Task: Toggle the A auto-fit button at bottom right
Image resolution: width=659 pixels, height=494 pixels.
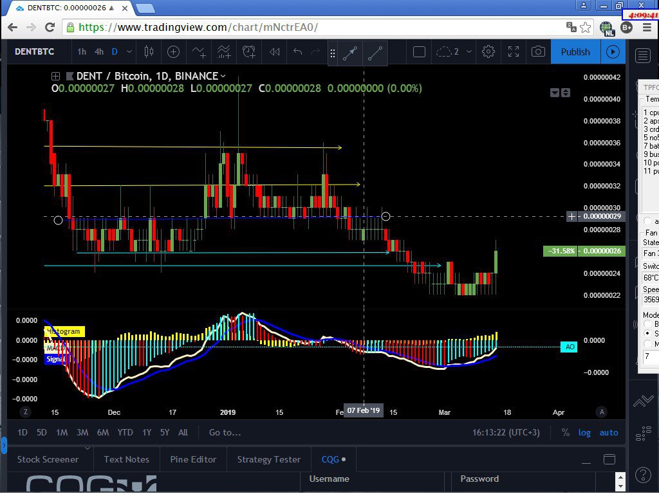Action: coord(602,412)
